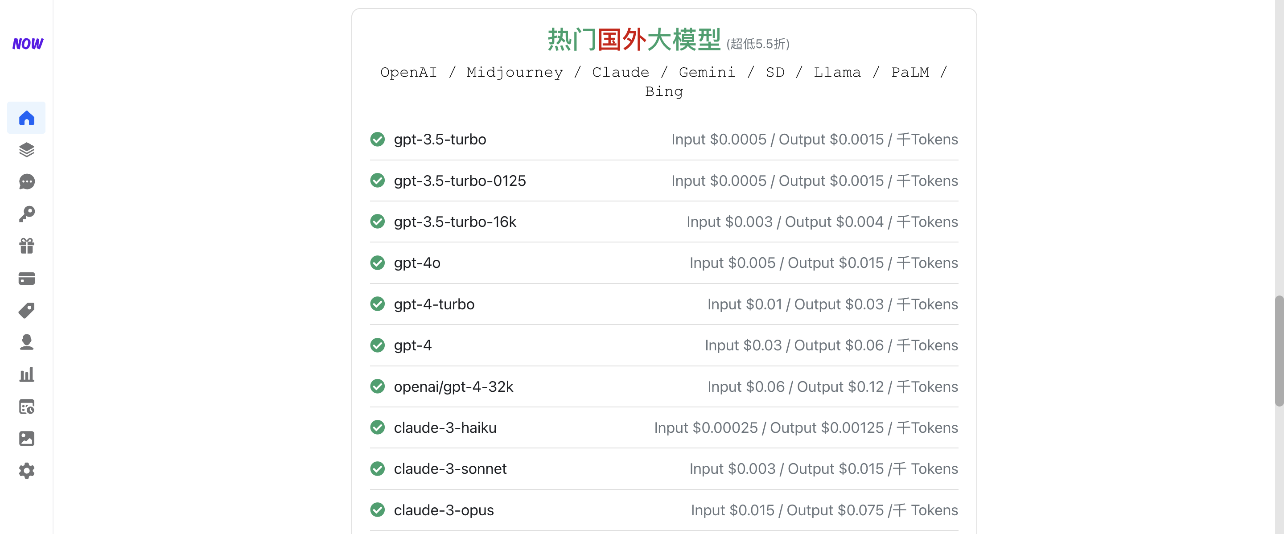This screenshot has width=1284, height=534.
Task: Click the page vertical scrollbar thumb
Action: 1279,351
